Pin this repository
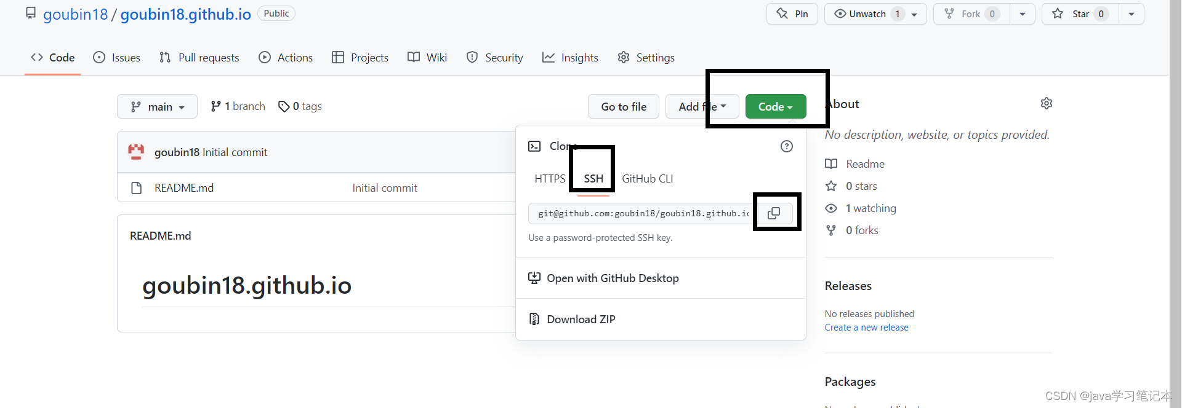Screen dimensions: 1182x408 (x=792, y=14)
